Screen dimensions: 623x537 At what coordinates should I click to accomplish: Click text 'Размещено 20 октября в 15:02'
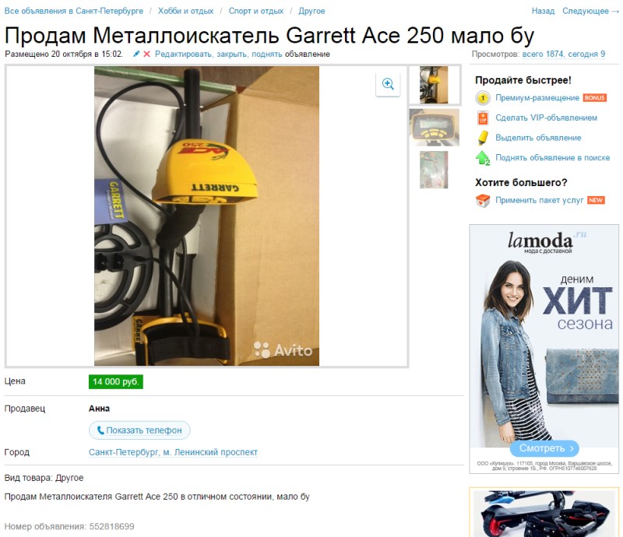(64, 54)
